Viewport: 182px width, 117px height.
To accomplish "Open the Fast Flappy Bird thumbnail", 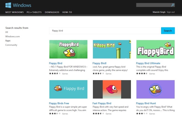I will [x=112, y=89].
